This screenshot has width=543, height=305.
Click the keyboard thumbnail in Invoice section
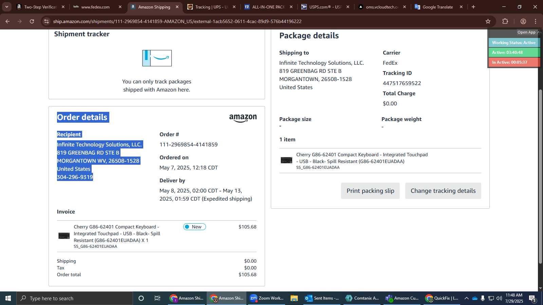tap(64, 236)
